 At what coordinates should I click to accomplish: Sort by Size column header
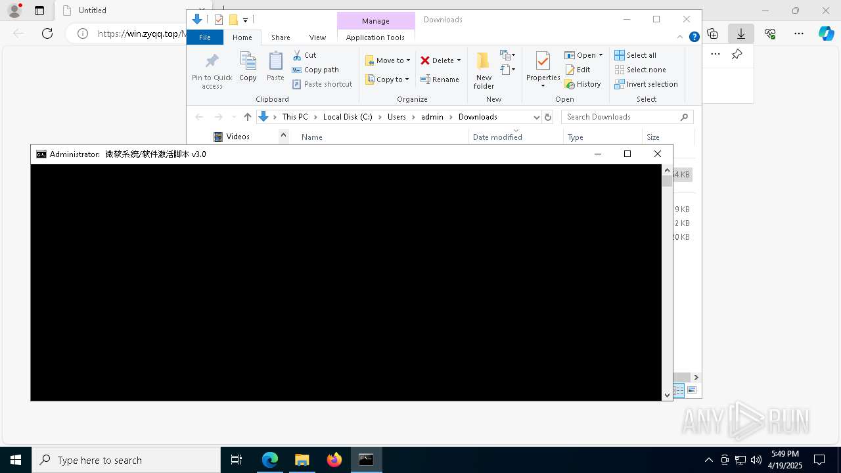pyautogui.click(x=652, y=137)
